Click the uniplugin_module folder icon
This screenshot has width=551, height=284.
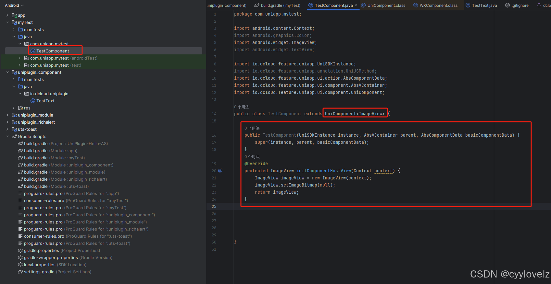(14, 115)
